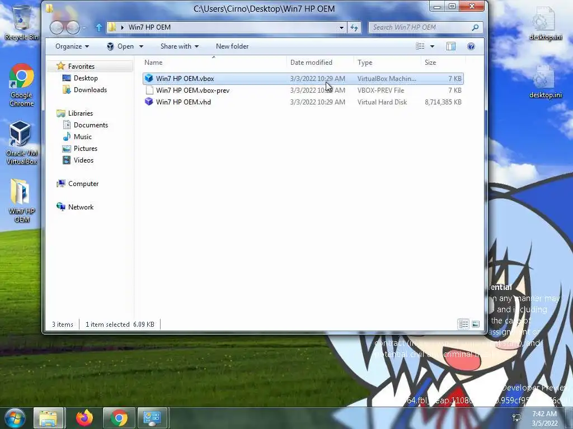Click the Open toolbar button
573x429 pixels.
tap(121, 46)
